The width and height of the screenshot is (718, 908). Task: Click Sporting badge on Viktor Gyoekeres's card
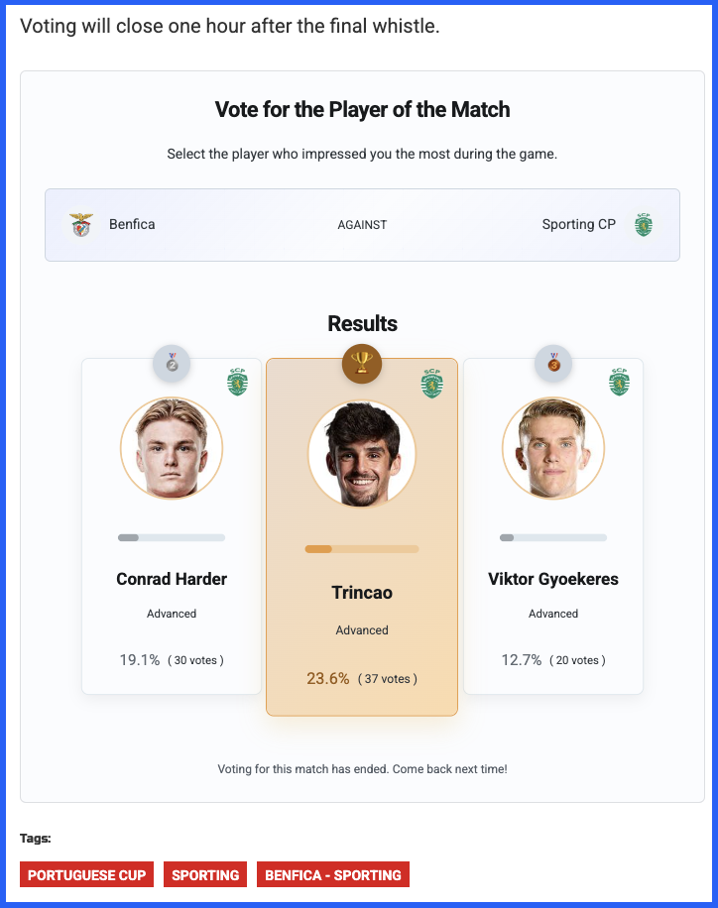[x=620, y=382]
